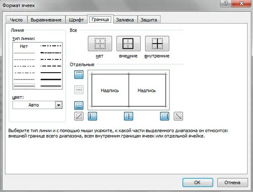253x192 pixels.
Task: Switch to the 'Защита' tab
Action: 149,20
